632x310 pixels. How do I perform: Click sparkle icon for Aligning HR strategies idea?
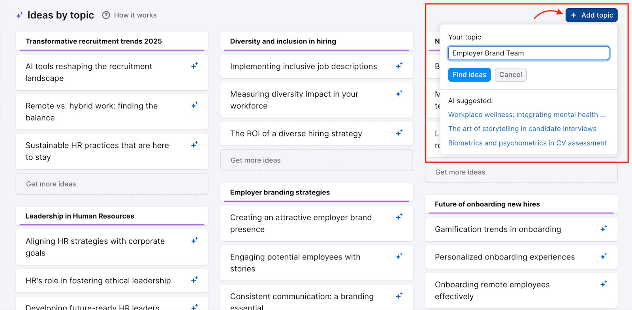click(x=194, y=241)
